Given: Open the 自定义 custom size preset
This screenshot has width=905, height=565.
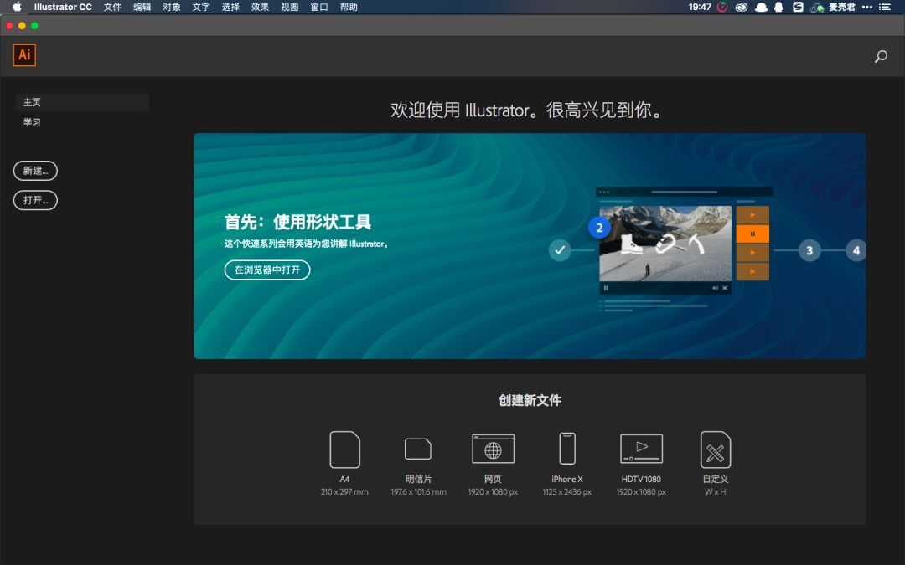Looking at the screenshot, I should (715, 449).
